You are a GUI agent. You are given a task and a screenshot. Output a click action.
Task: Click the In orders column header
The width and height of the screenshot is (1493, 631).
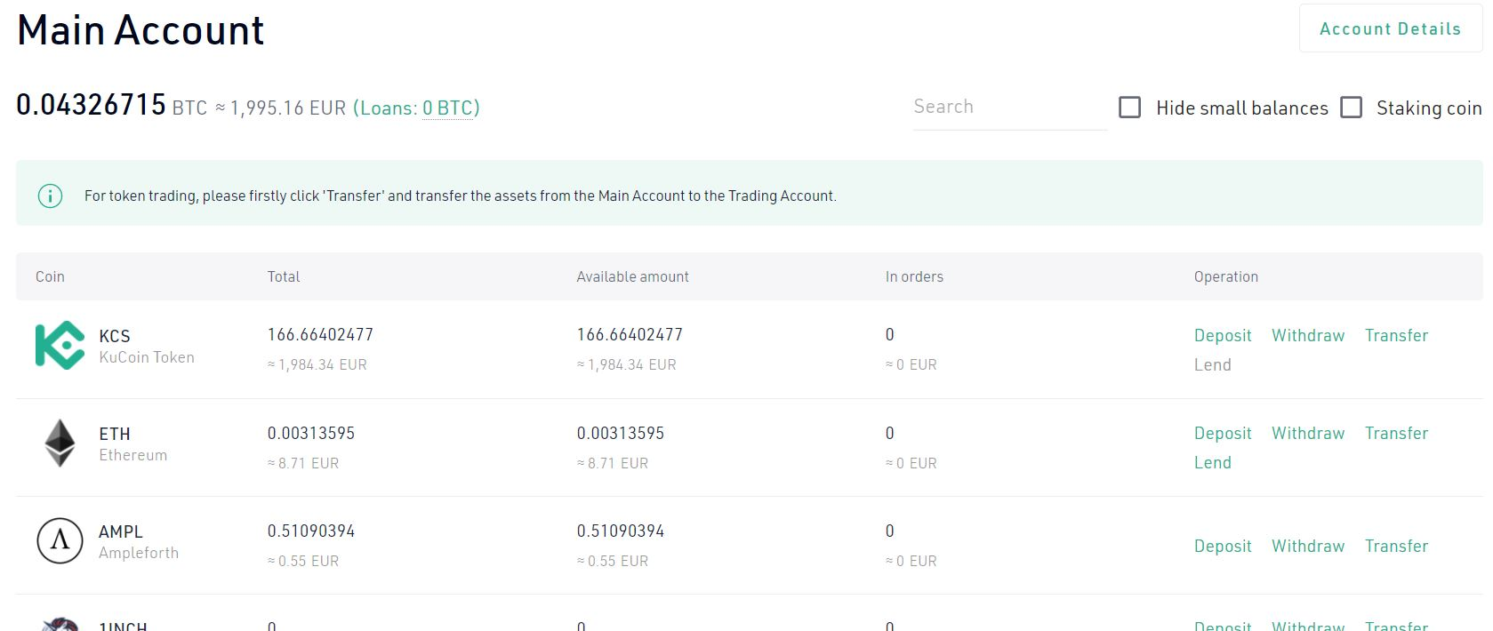point(914,276)
